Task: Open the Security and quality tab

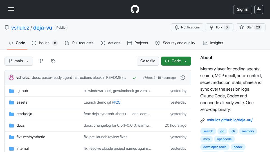Action: tap(175, 43)
